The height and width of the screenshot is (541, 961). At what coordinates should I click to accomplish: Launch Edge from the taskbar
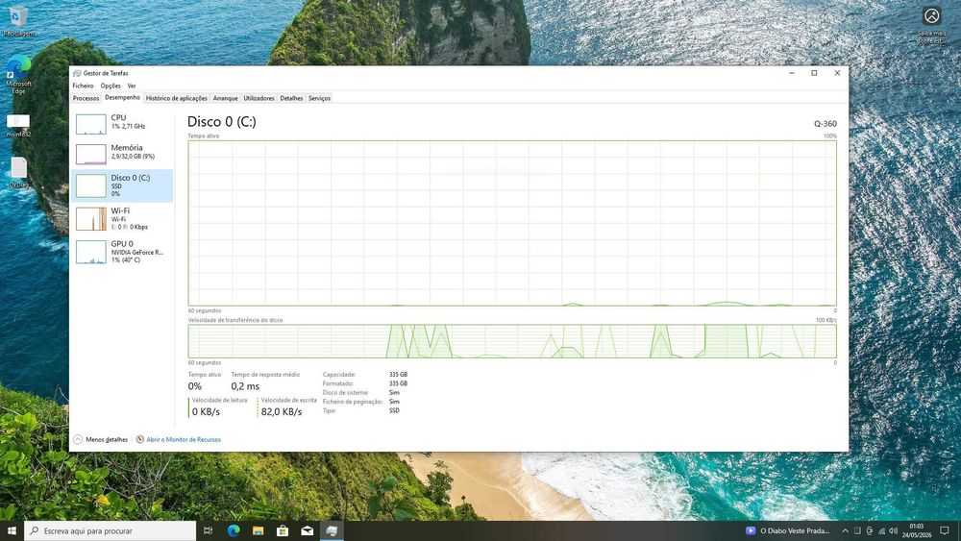tap(234, 530)
